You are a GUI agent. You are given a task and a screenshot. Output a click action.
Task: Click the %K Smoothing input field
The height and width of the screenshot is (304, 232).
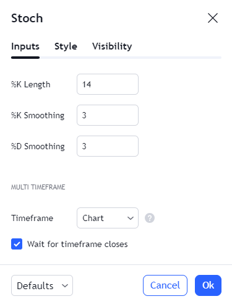(108, 115)
